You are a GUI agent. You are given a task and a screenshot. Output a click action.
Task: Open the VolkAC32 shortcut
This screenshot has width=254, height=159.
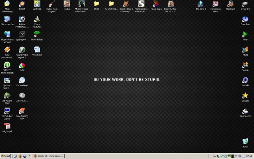(x=37, y=5)
